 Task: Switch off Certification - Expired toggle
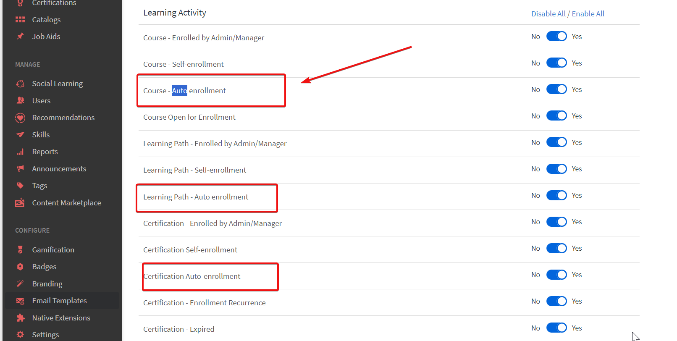pyautogui.click(x=556, y=328)
